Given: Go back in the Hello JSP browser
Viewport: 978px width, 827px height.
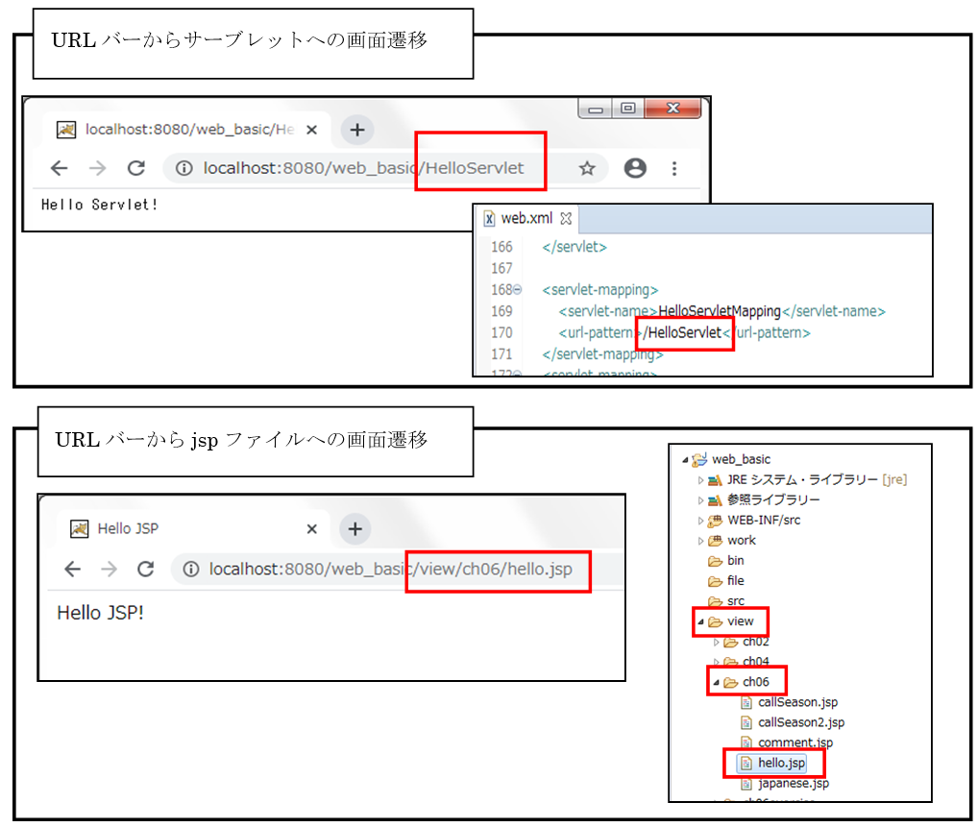Looking at the screenshot, I should click(x=72, y=569).
